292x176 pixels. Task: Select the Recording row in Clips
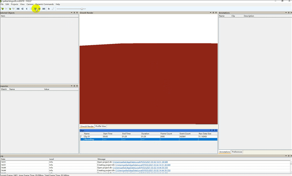tap(149, 139)
